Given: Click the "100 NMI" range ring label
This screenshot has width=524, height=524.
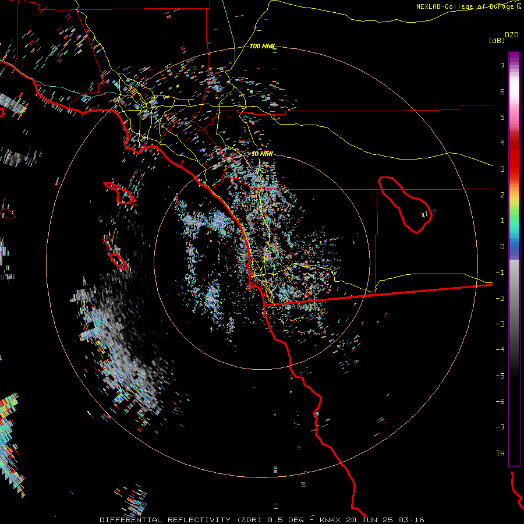Looking at the screenshot, I should tap(263, 46).
